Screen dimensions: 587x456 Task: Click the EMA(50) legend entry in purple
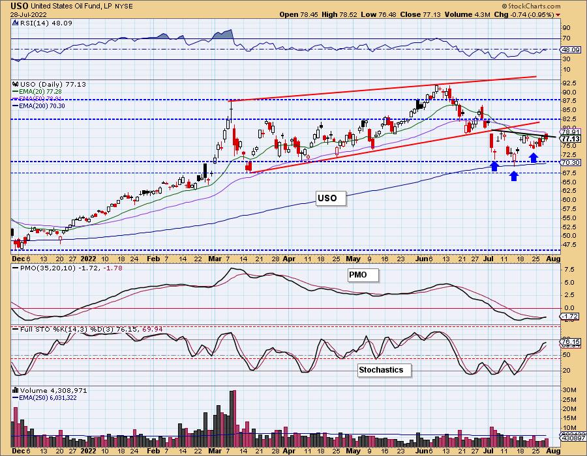[x=37, y=98]
